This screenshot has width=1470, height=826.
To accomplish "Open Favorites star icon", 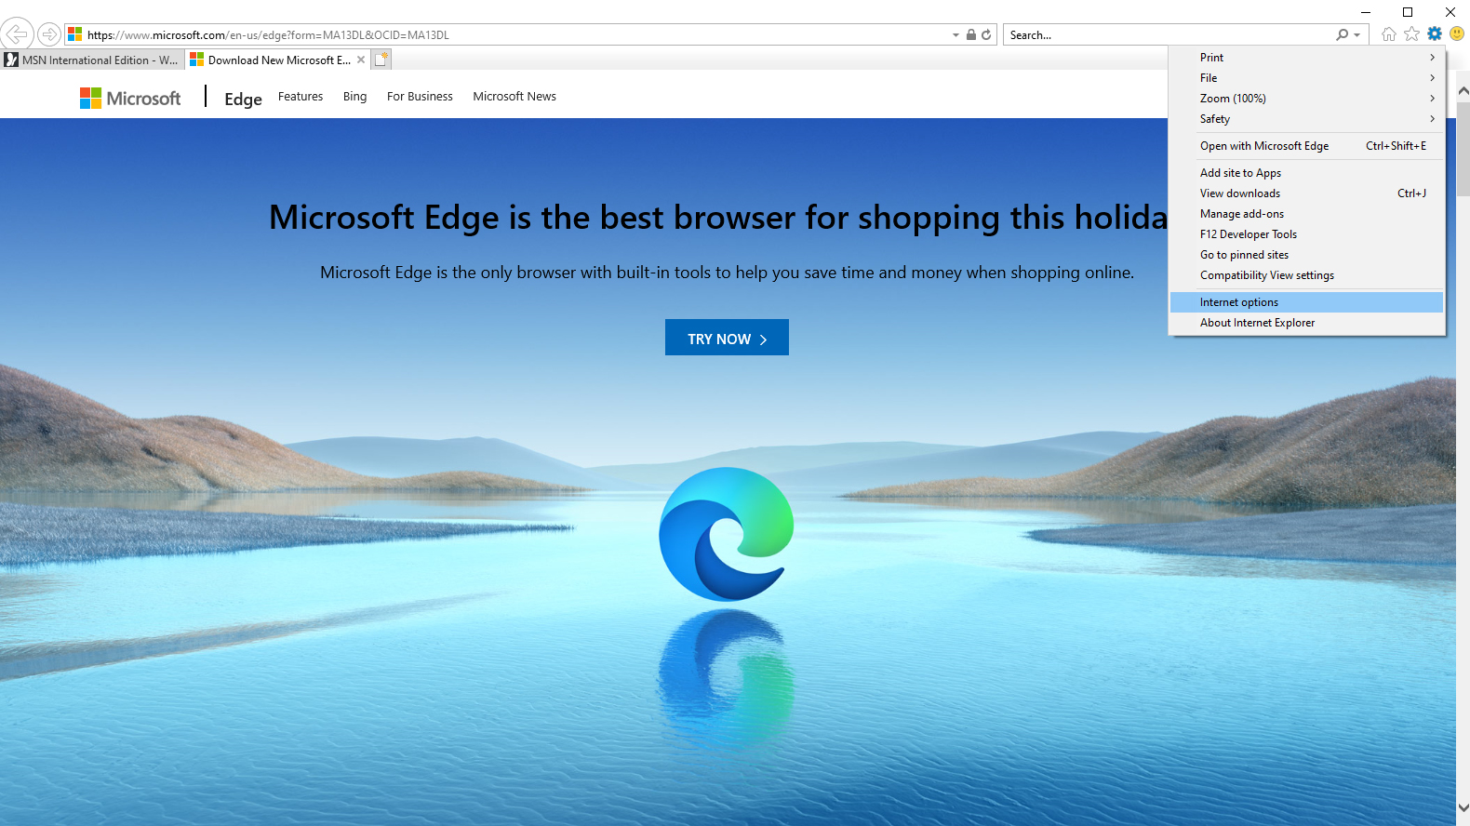I will tap(1411, 34).
